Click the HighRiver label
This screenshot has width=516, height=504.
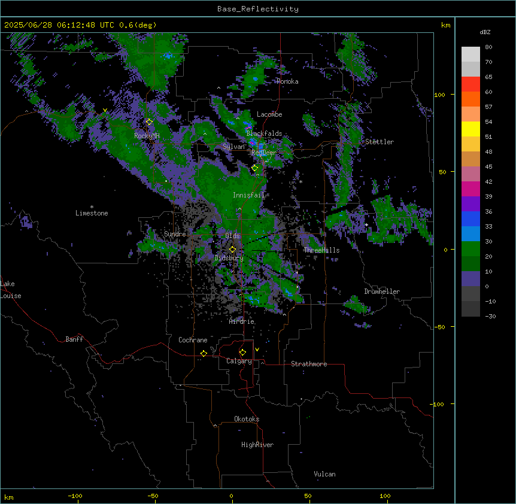pos(257,445)
